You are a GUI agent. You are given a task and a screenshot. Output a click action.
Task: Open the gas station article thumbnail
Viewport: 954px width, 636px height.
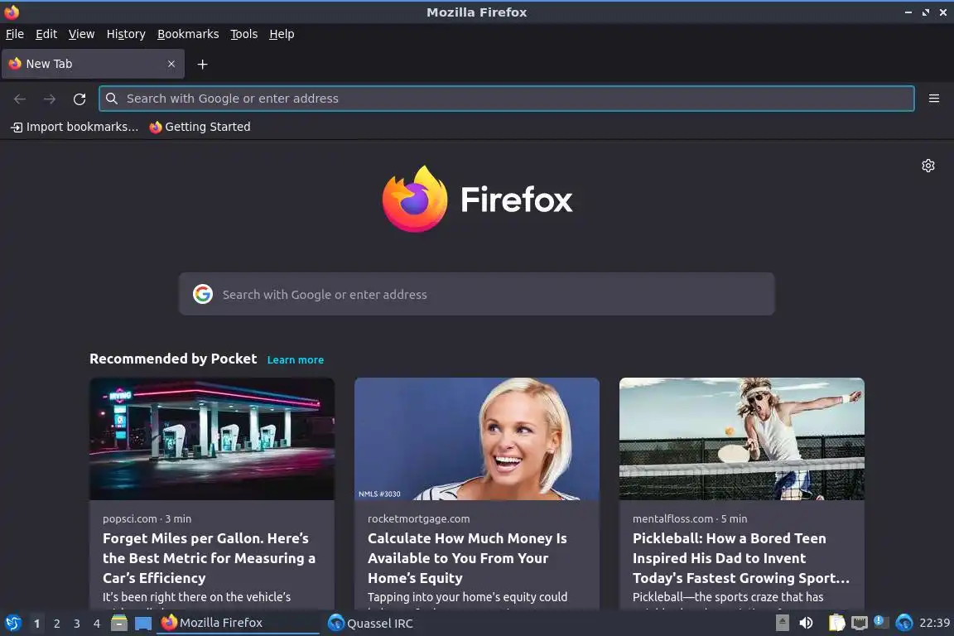pyautogui.click(x=212, y=439)
